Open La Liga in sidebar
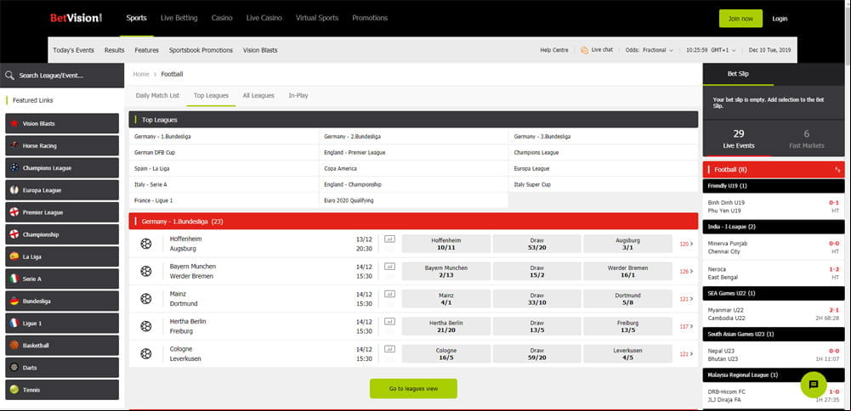The width and height of the screenshot is (851, 411). pyautogui.click(x=62, y=256)
